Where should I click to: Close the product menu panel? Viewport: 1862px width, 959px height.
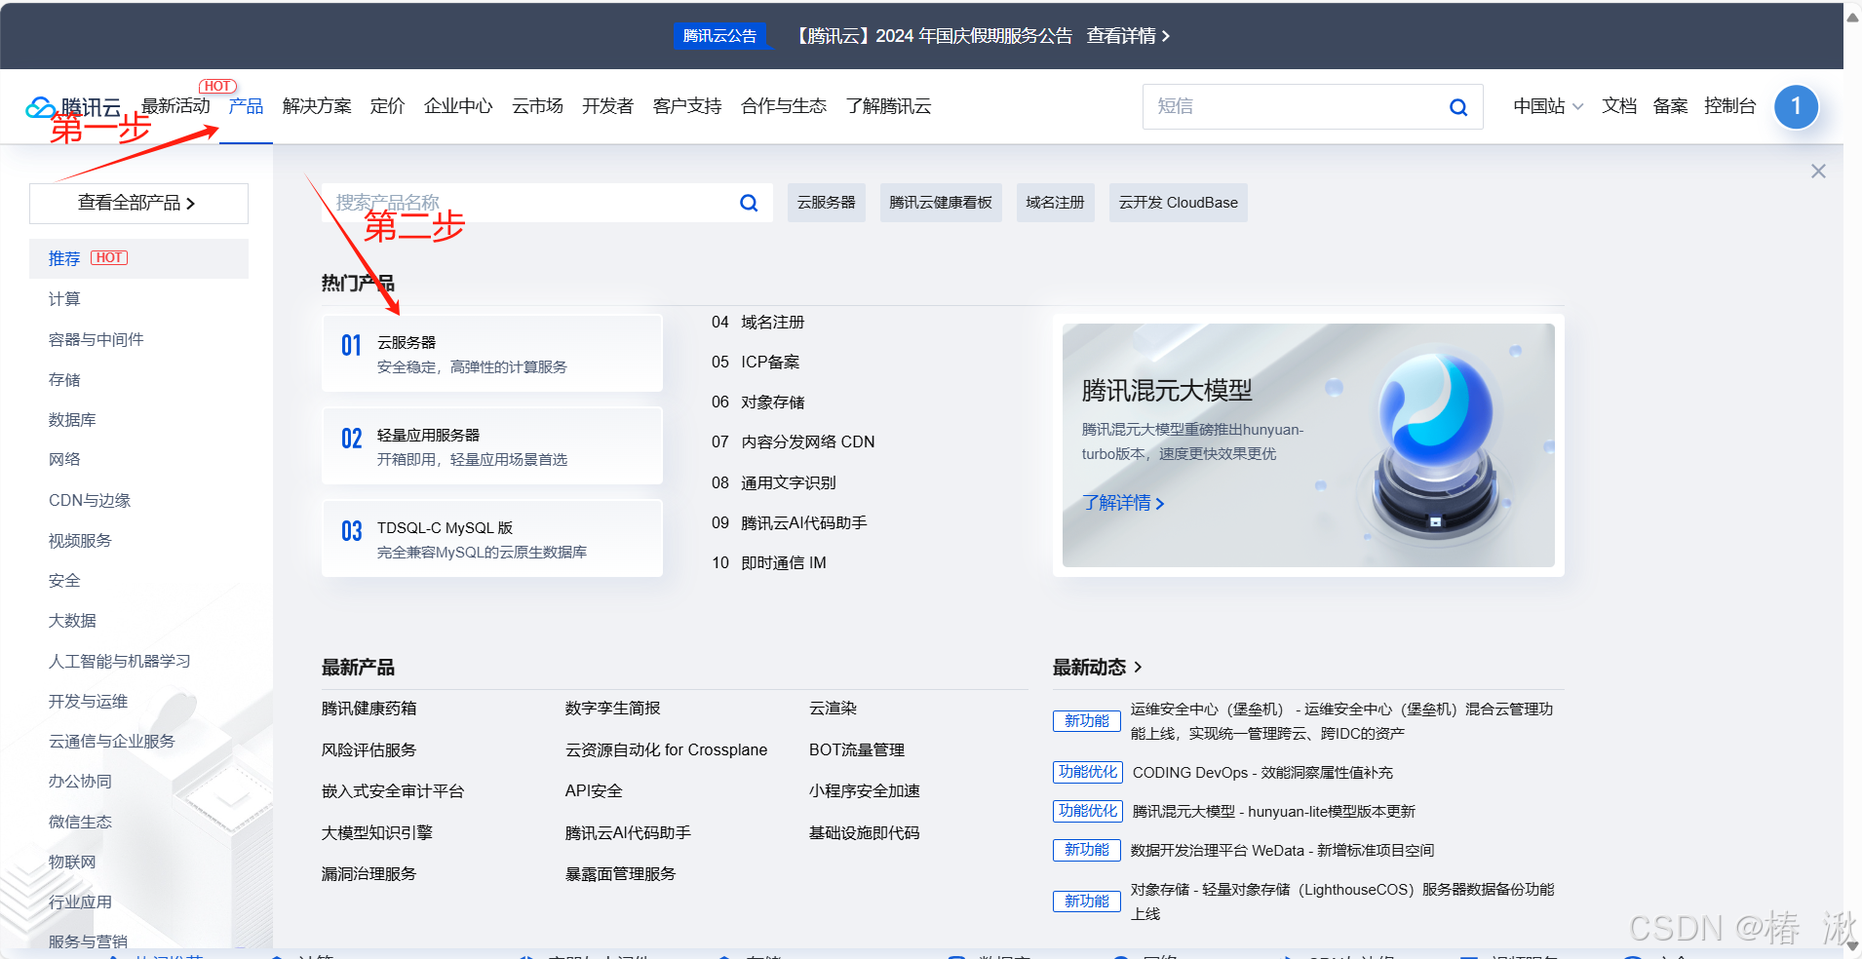[x=1818, y=172]
